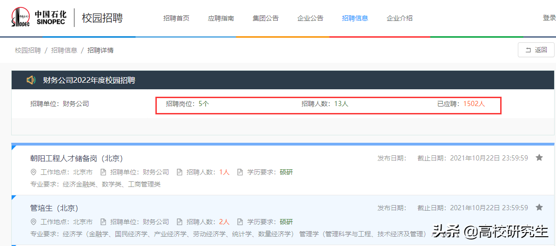The height and width of the screenshot is (246, 556).
Task: Open the 招聘首页 nav item
Action: click(x=176, y=18)
